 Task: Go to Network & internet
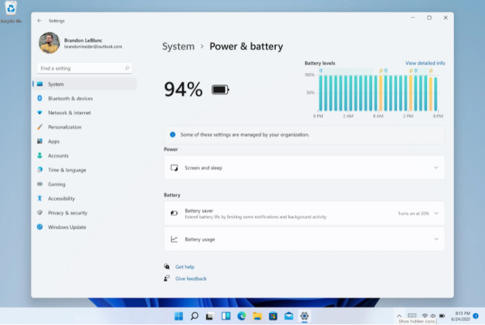click(85, 113)
